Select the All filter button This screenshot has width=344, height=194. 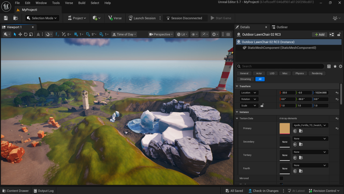pos(260,79)
